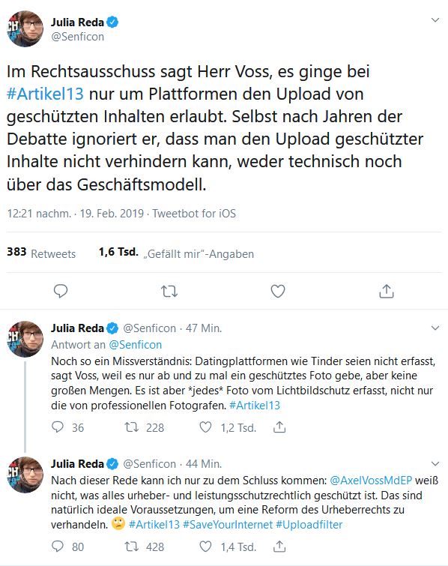Open Julia Reda's top profile picture
Image resolution: width=448 pixels, height=566 pixels.
[x=25, y=29]
